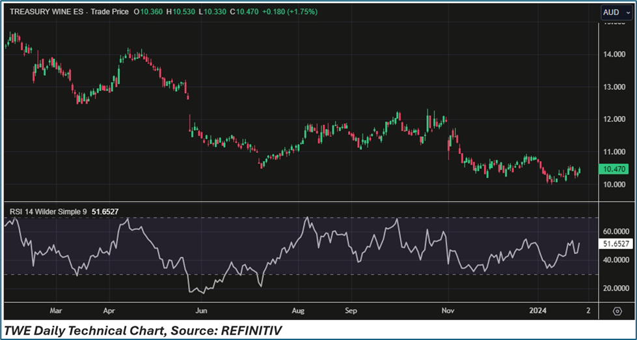
Task: Select the 11.000 price axis label
Action: [614, 152]
